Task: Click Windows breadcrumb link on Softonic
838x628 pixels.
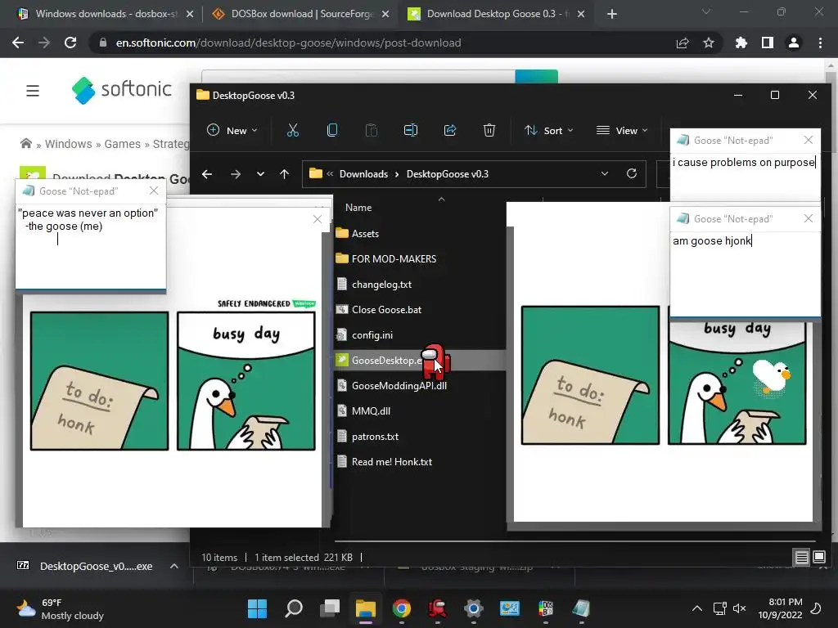Action: [69, 144]
